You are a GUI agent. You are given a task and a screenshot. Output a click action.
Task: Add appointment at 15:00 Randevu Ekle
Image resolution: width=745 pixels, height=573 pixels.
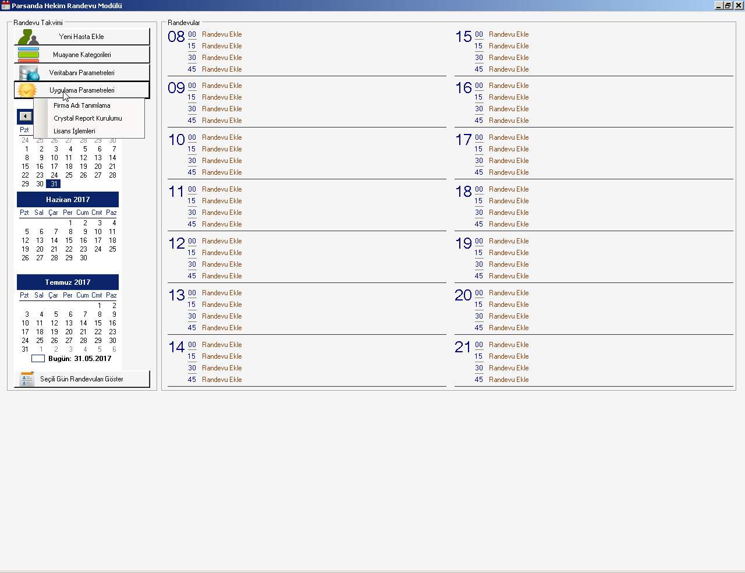coord(509,34)
